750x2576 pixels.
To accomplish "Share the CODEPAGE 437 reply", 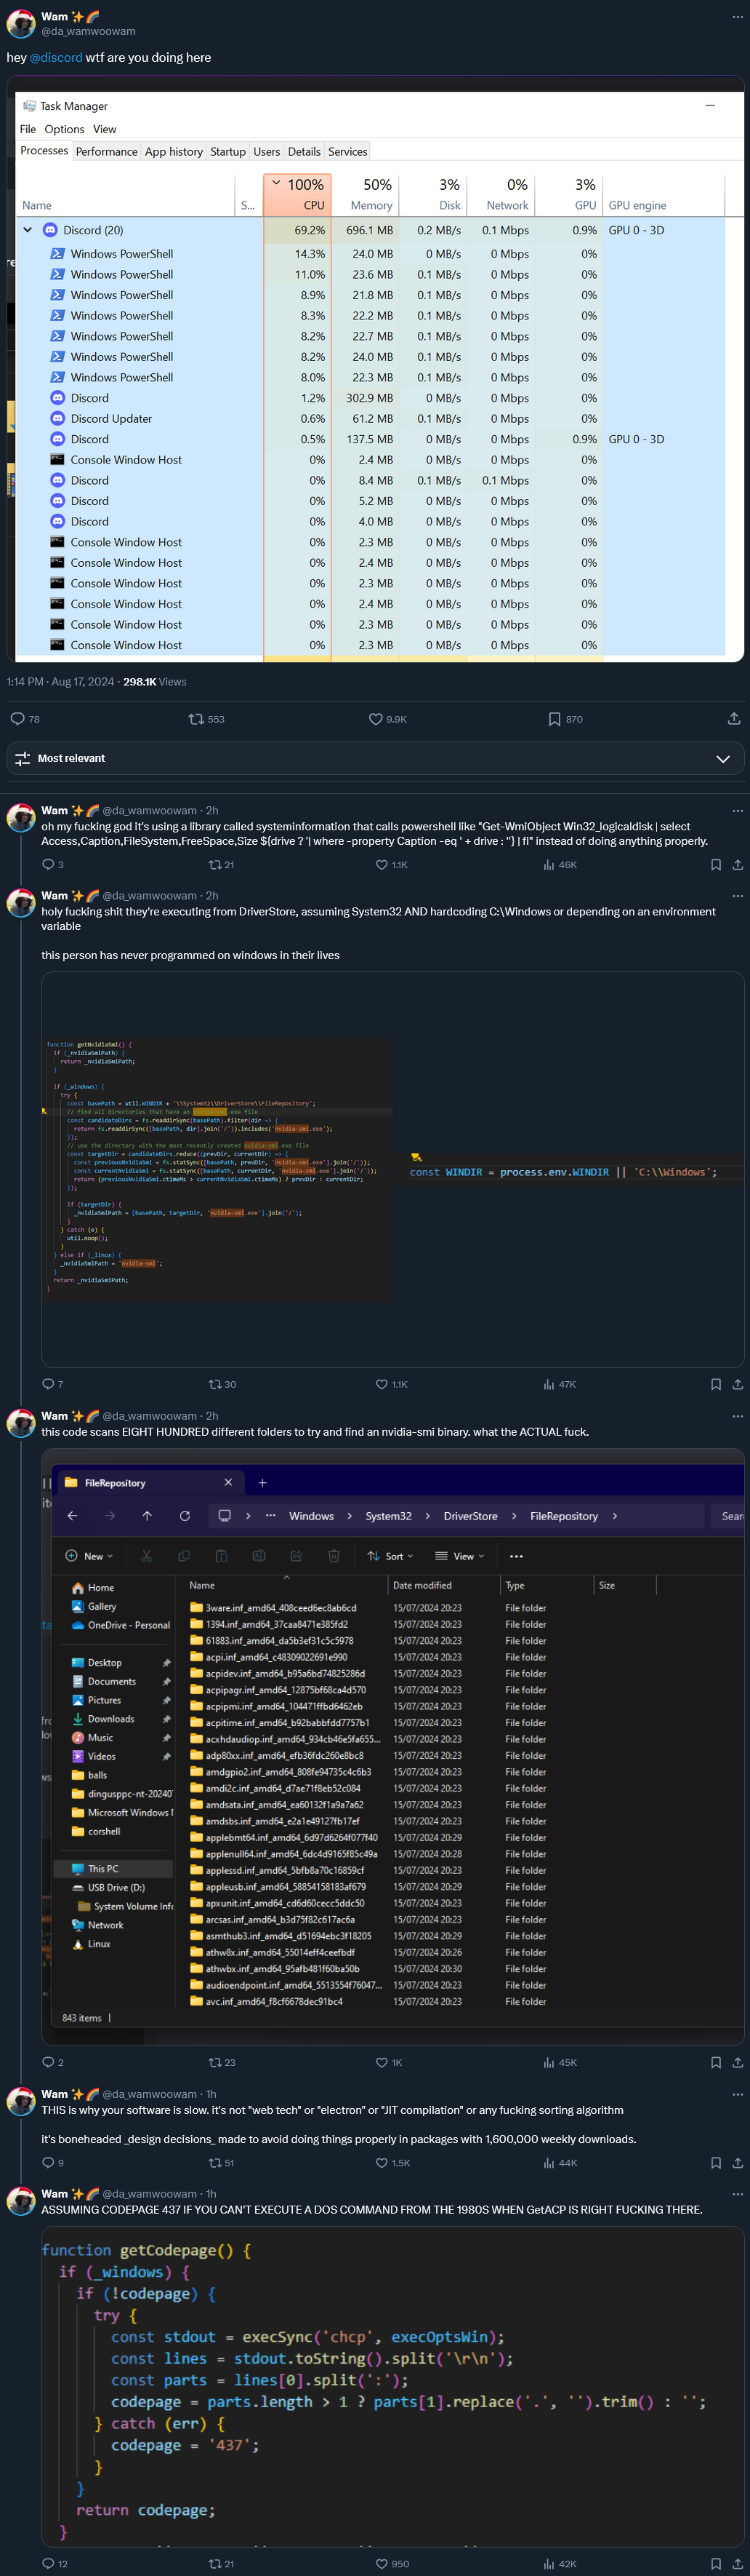I will pyautogui.click(x=737, y=2564).
